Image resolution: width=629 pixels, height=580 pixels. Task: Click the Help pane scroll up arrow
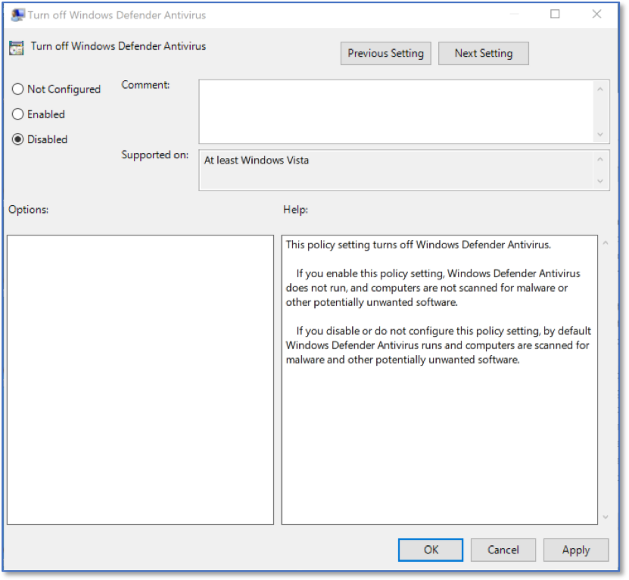[606, 243]
